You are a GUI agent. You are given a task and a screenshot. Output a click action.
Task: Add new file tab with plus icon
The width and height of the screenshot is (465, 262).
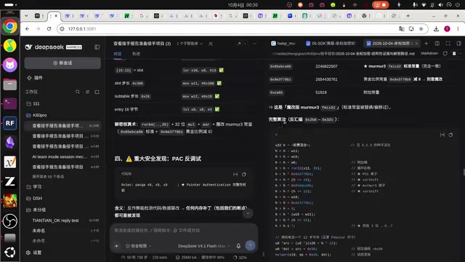pos(426,44)
